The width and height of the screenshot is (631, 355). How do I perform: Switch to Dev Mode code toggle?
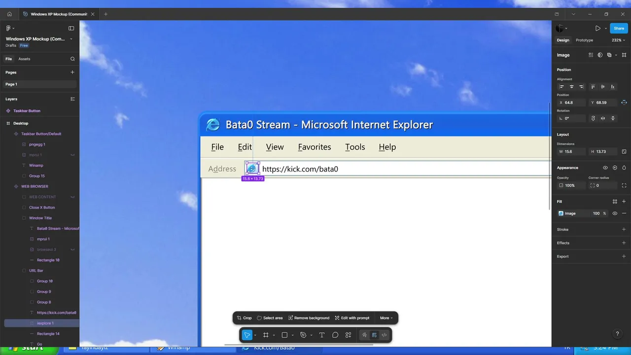coord(384,335)
